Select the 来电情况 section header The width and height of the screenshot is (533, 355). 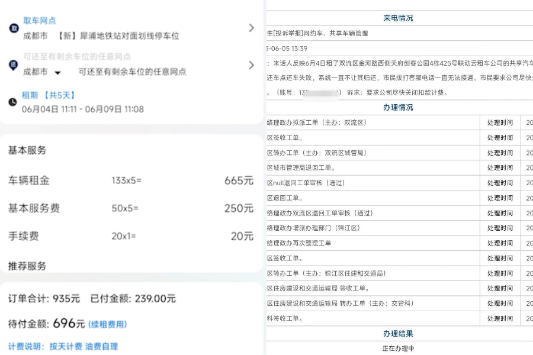398,18
